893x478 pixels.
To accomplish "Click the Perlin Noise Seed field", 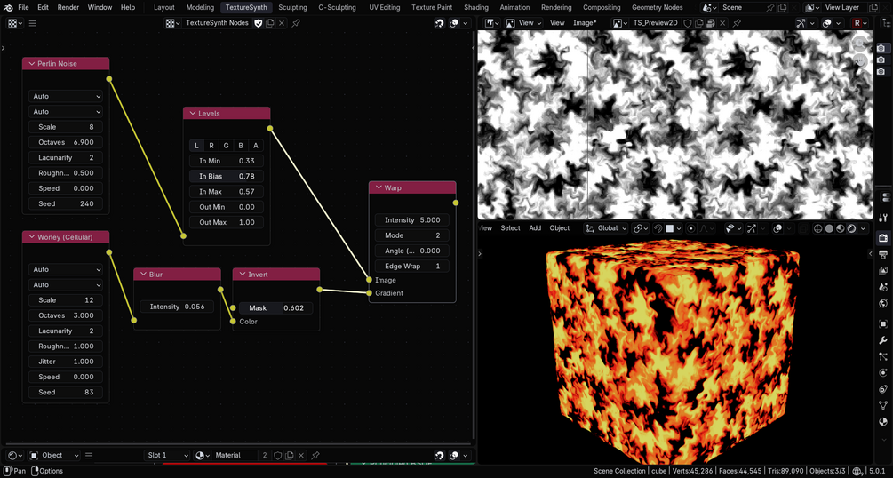I will click(66, 203).
